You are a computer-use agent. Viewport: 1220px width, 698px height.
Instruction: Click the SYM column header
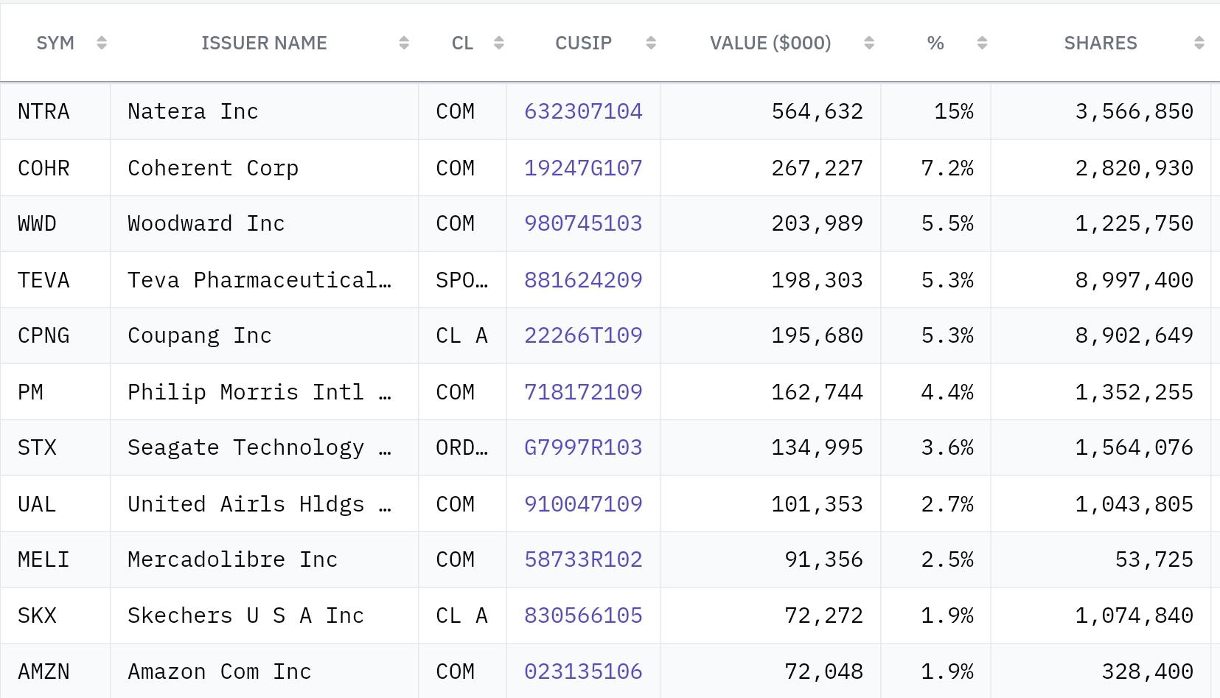pos(55,43)
